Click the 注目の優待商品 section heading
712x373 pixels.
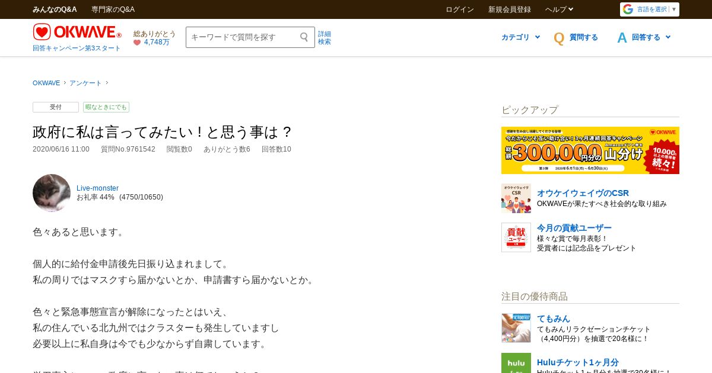pos(535,297)
